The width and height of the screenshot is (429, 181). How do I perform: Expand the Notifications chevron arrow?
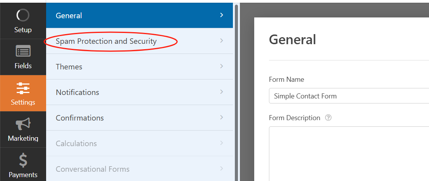coord(222,92)
